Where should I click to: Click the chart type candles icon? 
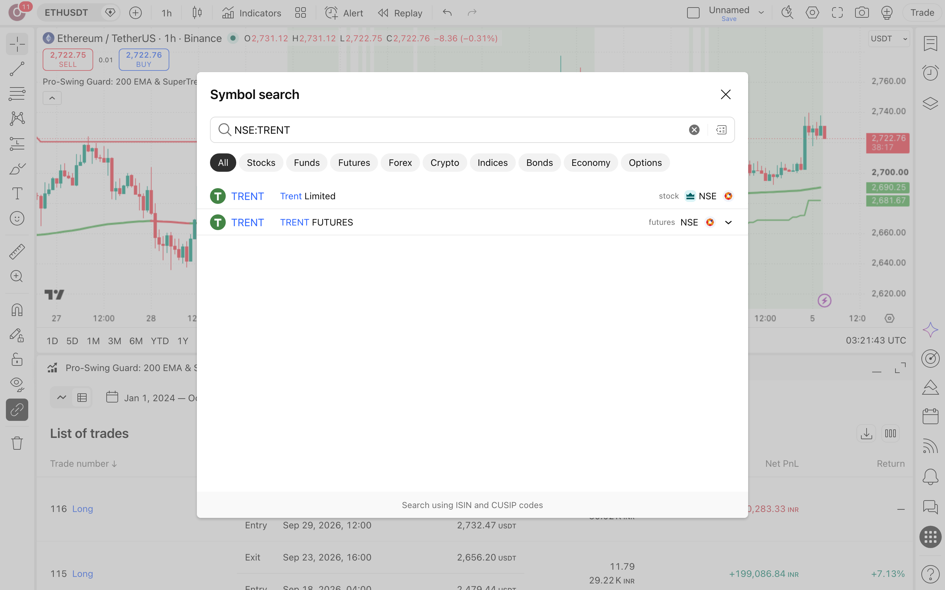tap(197, 13)
